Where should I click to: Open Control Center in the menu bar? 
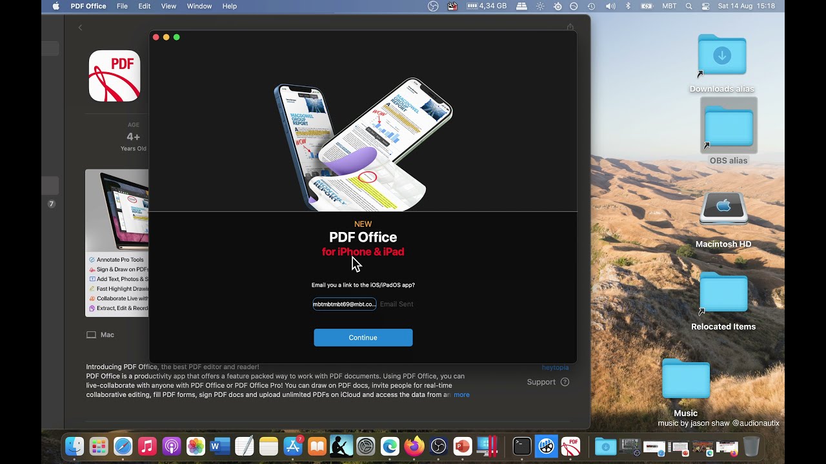pos(705,6)
